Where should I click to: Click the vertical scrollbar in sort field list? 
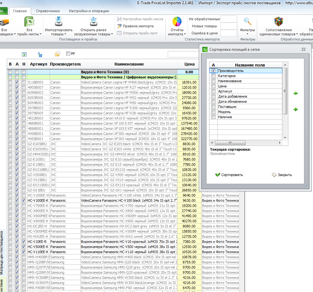(285, 91)
